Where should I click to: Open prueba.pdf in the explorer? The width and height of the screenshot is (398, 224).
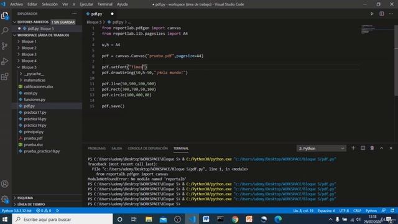(33, 138)
